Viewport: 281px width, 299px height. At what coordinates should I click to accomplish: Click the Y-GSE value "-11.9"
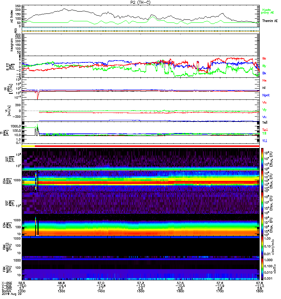coord(220,286)
